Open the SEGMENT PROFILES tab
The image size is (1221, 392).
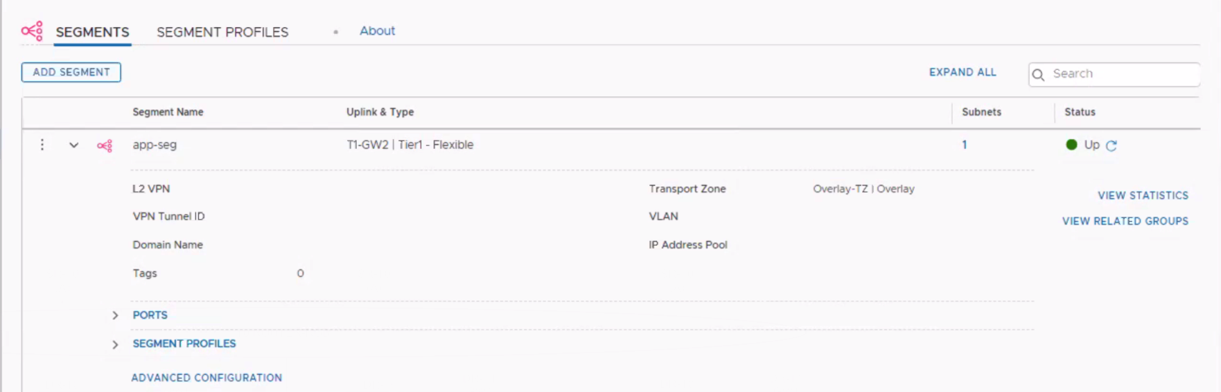pyautogui.click(x=222, y=32)
